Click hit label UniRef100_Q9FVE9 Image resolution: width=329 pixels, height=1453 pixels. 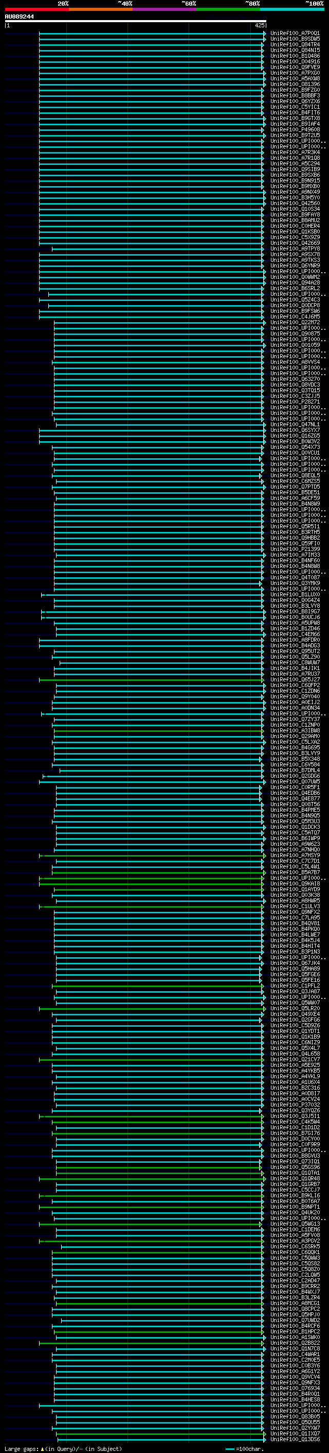point(295,67)
